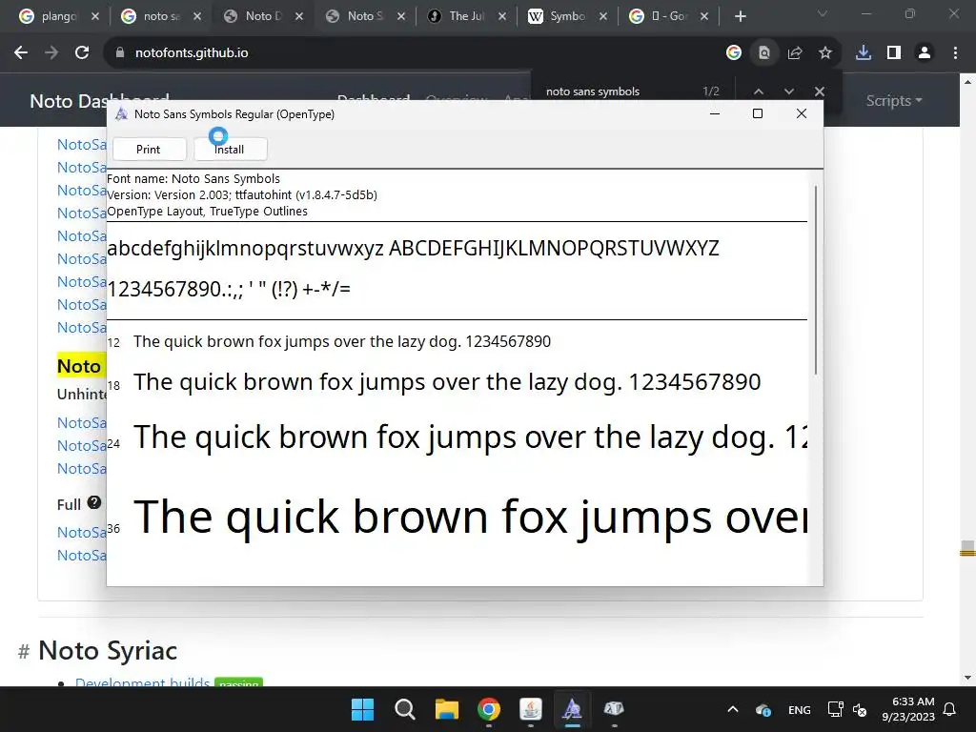
Task: Click the font viewer title bar icon
Action: [x=121, y=114]
